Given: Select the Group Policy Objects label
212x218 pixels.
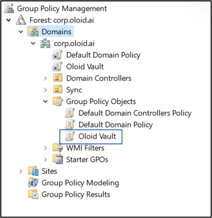Looking at the screenshot, I should click(101, 102).
